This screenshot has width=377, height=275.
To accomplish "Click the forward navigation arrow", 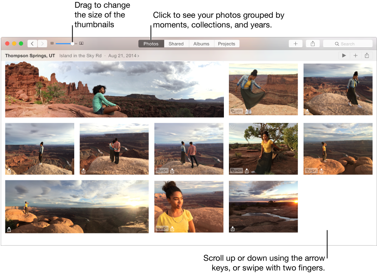I will [x=42, y=44].
